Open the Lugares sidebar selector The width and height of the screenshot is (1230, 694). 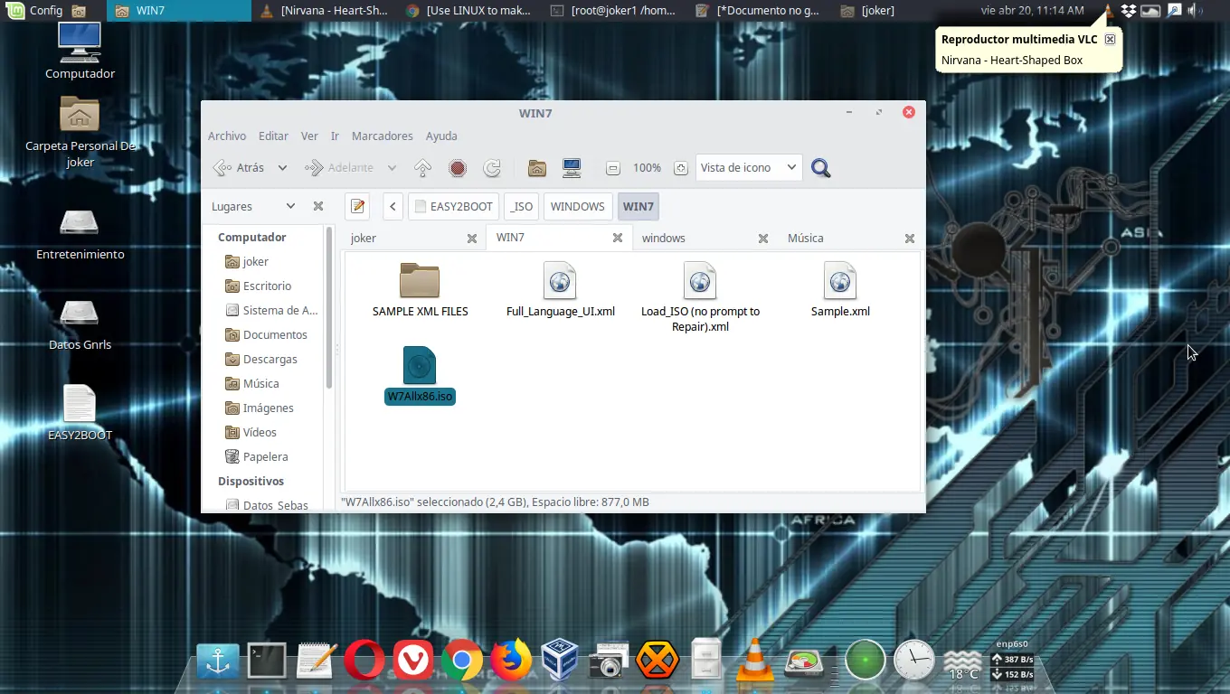click(x=253, y=206)
